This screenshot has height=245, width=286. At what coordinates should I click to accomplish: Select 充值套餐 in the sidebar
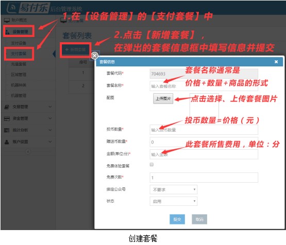19,64
